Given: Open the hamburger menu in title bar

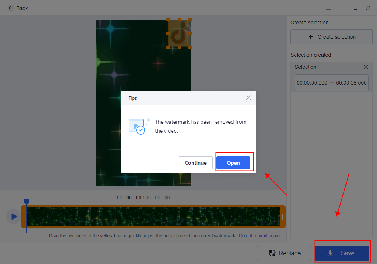Looking at the screenshot, I should (x=328, y=8).
